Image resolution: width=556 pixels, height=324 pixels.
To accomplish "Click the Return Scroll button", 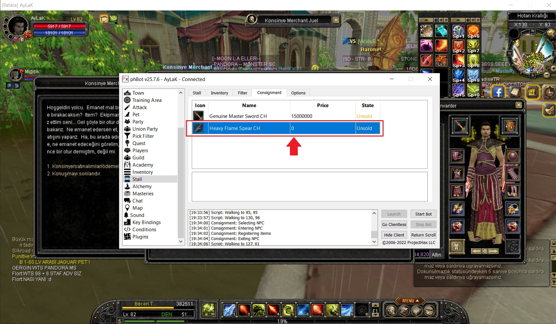I will pyautogui.click(x=423, y=235).
